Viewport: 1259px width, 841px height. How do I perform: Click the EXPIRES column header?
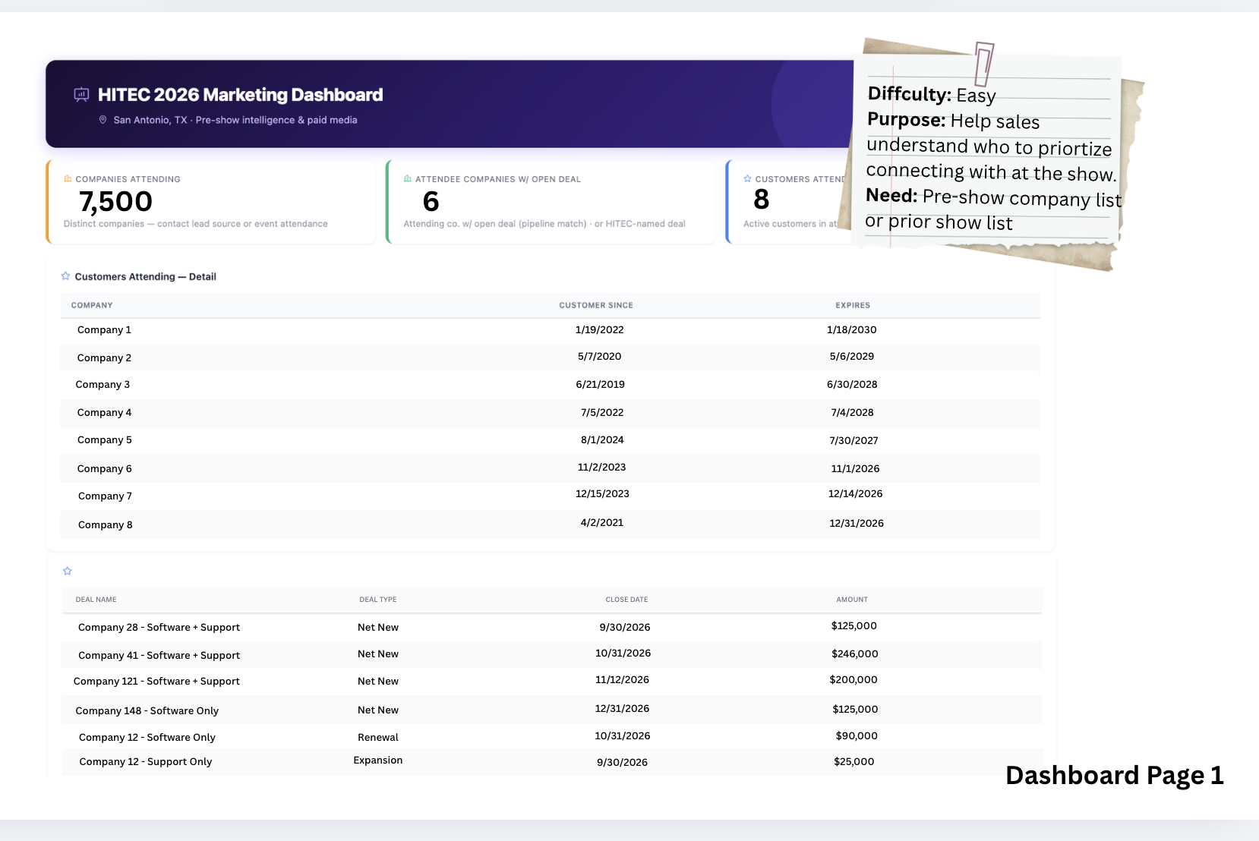[853, 305]
